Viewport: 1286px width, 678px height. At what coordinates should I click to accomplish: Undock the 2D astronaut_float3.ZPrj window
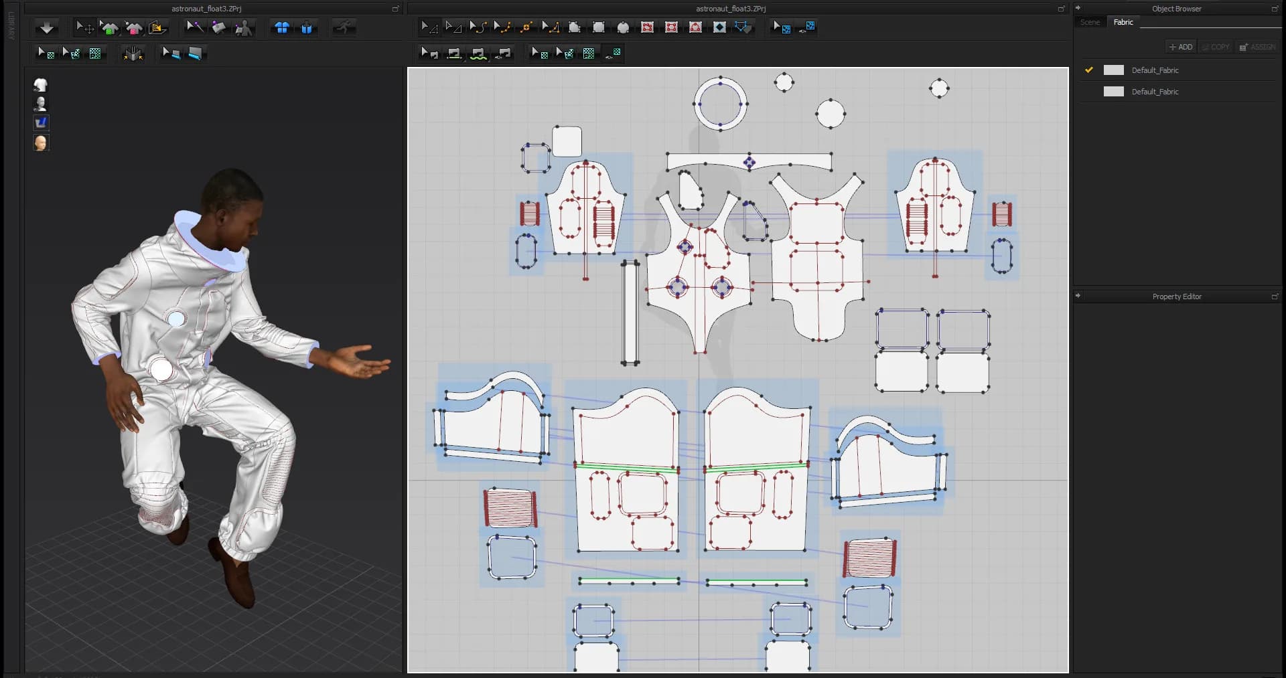[x=1061, y=9]
